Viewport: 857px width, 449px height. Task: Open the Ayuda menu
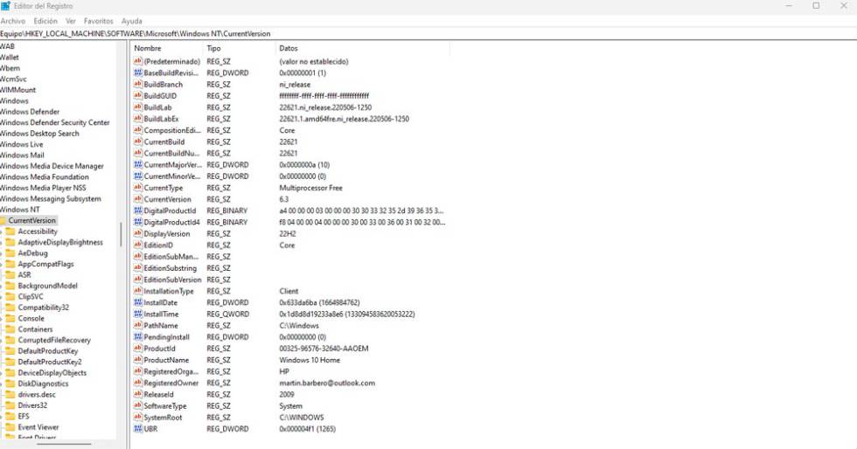[x=132, y=21]
